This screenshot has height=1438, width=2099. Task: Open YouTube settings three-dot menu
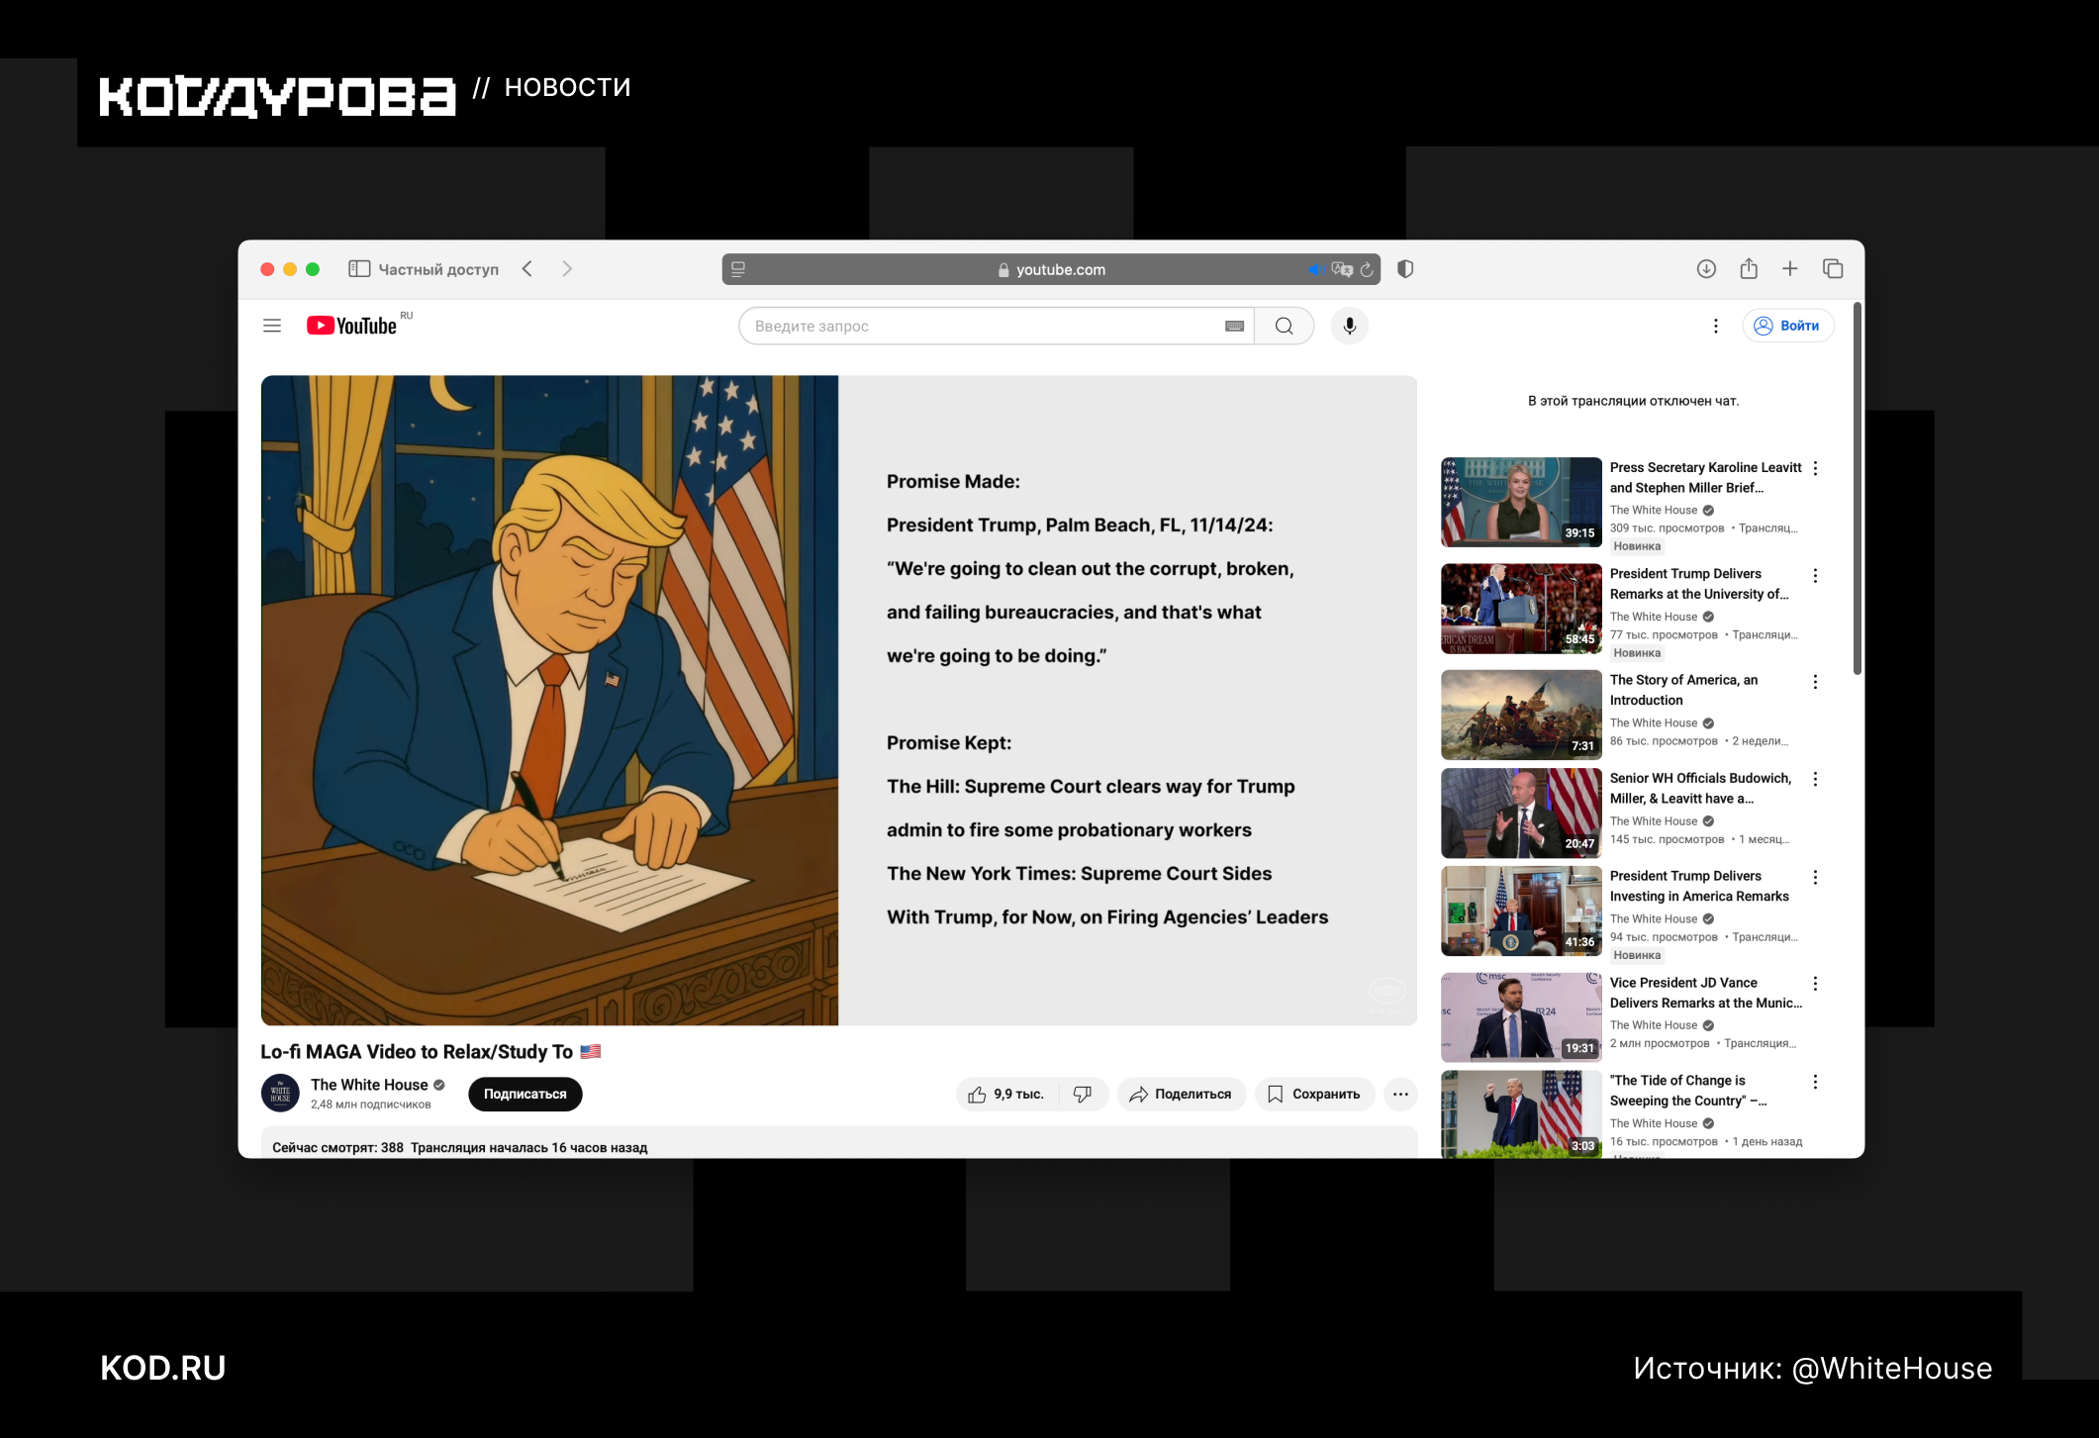[1716, 326]
